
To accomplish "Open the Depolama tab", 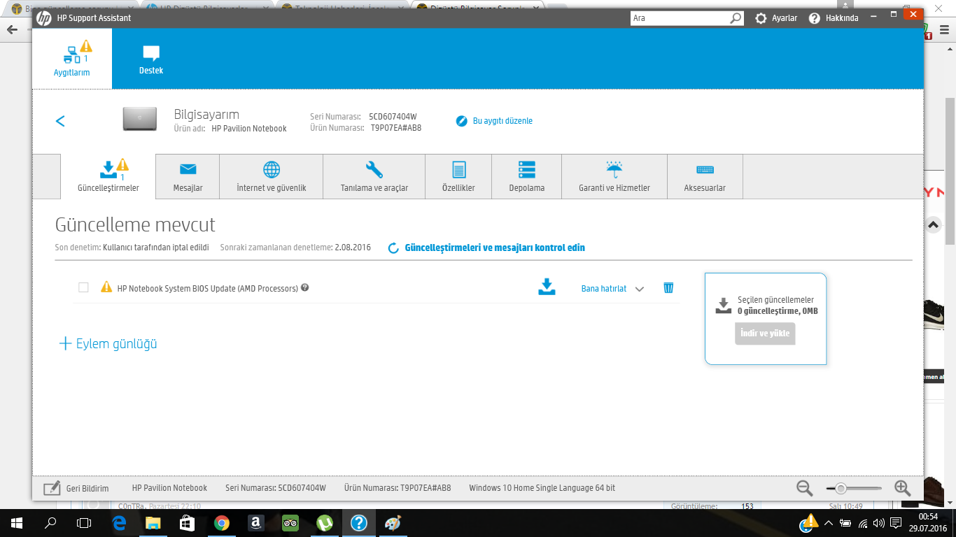I will [527, 176].
